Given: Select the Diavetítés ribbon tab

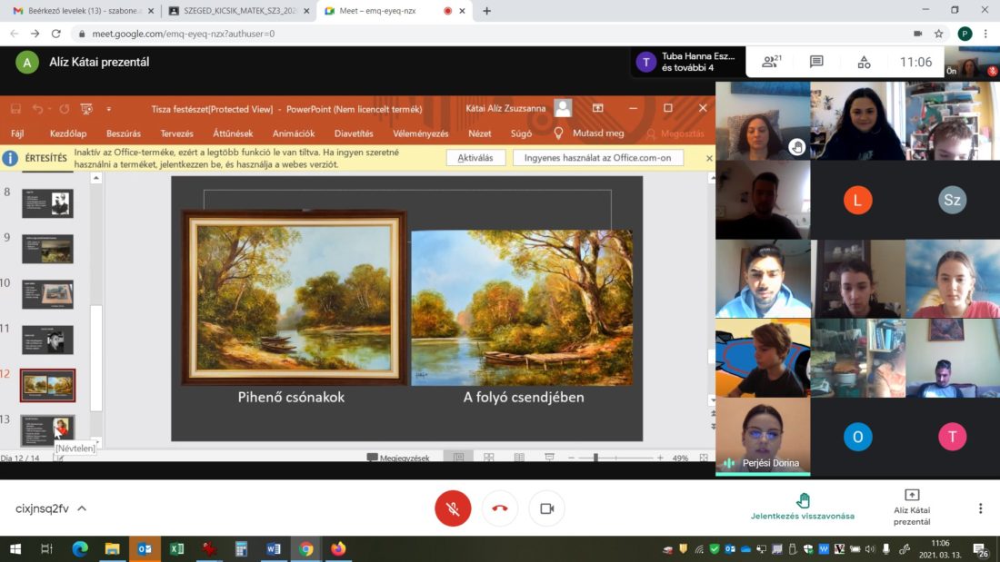Looking at the screenshot, I should (x=354, y=133).
